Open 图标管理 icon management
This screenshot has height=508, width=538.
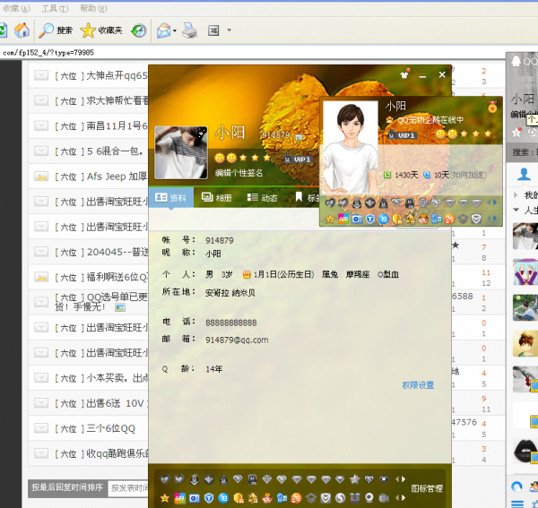tap(427, 488)
